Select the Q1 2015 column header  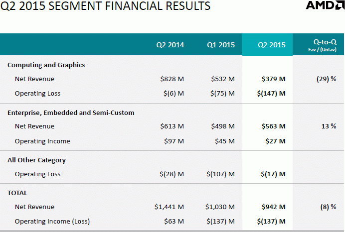tap(221, 45)
